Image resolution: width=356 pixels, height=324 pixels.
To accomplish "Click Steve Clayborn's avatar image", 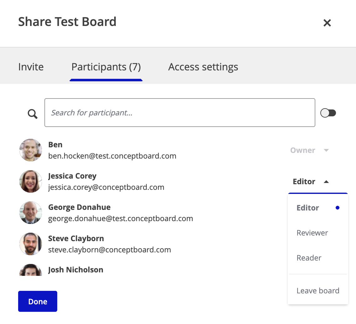I will point(31,244).
